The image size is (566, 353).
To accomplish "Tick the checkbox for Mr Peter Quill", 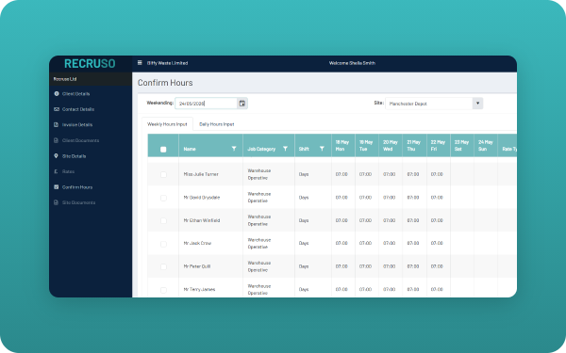I will click(163, 266).
